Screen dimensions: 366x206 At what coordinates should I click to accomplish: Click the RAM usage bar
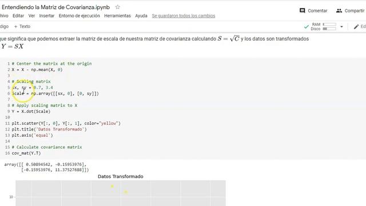(329, 24)
